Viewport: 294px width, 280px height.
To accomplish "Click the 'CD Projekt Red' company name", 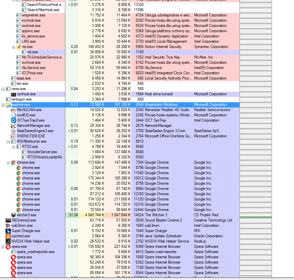I will point(206,215).
